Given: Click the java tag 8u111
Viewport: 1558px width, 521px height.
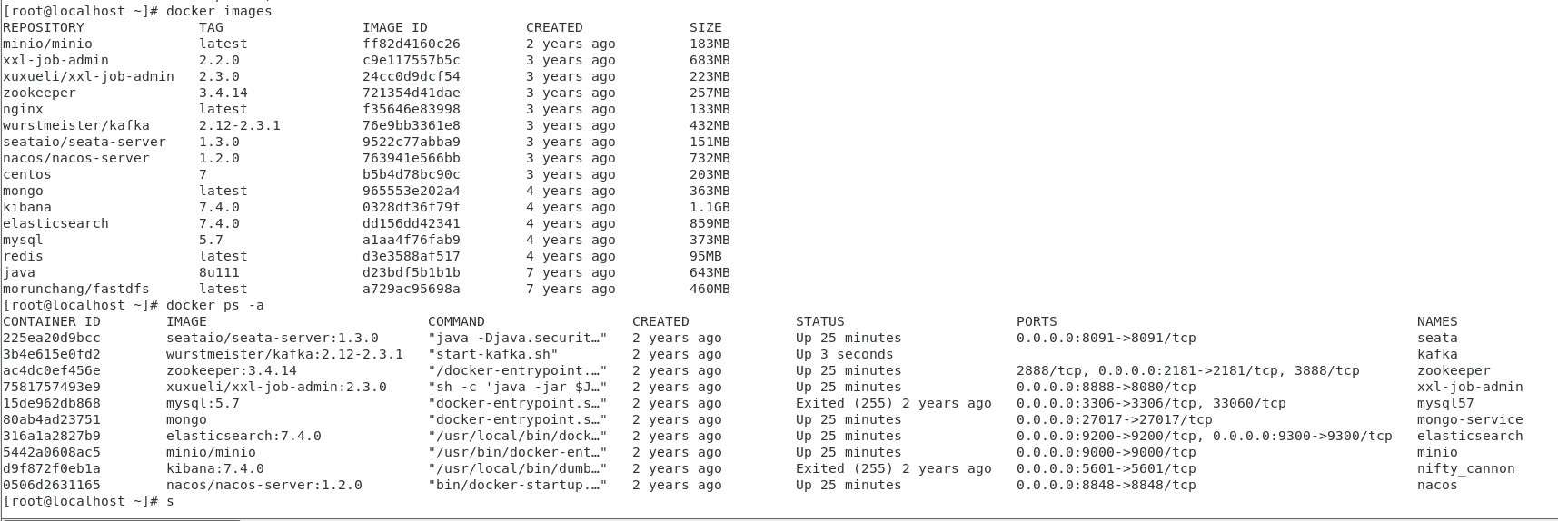Looking at the screenshot, I should [x=219, y=272].
